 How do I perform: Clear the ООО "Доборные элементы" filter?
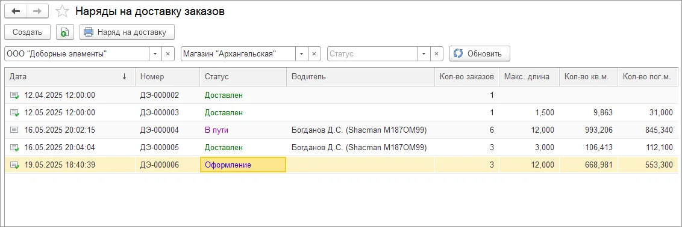pos(168,53)
